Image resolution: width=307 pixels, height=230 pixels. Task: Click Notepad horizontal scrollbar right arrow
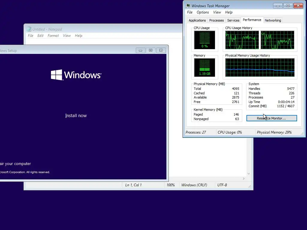244,178
